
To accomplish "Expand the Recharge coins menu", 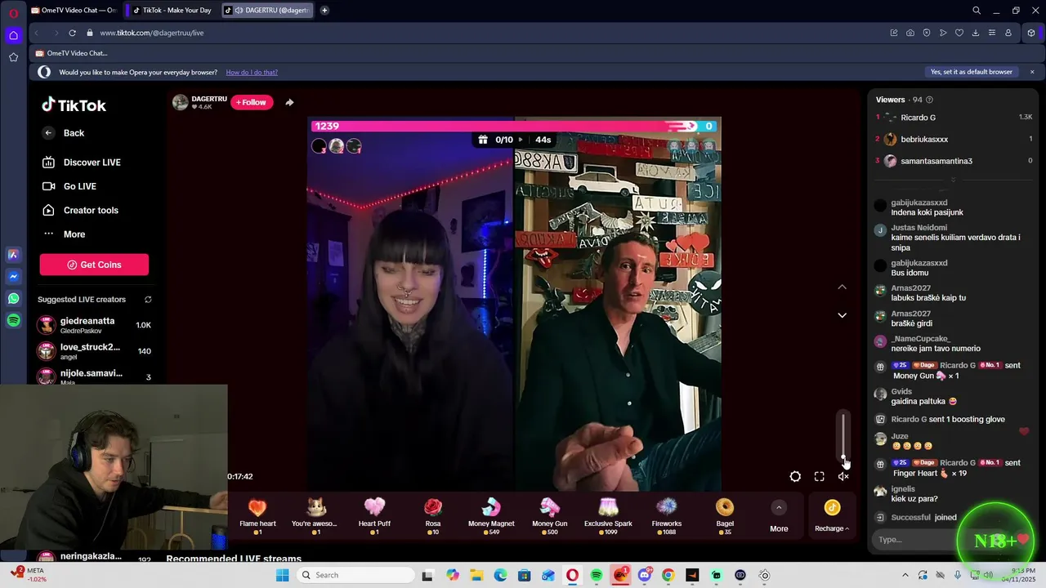I will click(832, 528).
